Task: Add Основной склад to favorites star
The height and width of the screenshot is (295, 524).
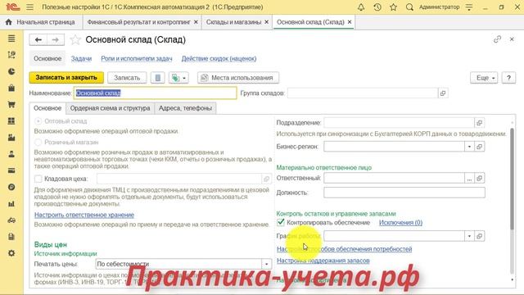Action: [75, 40]
